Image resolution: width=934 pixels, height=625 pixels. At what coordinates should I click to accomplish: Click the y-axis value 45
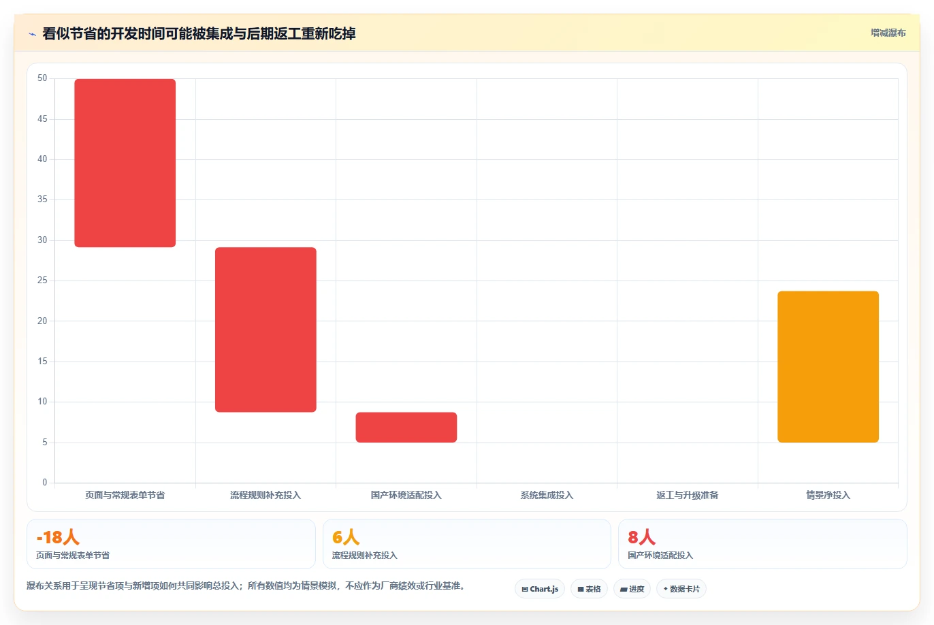[42, 119]
